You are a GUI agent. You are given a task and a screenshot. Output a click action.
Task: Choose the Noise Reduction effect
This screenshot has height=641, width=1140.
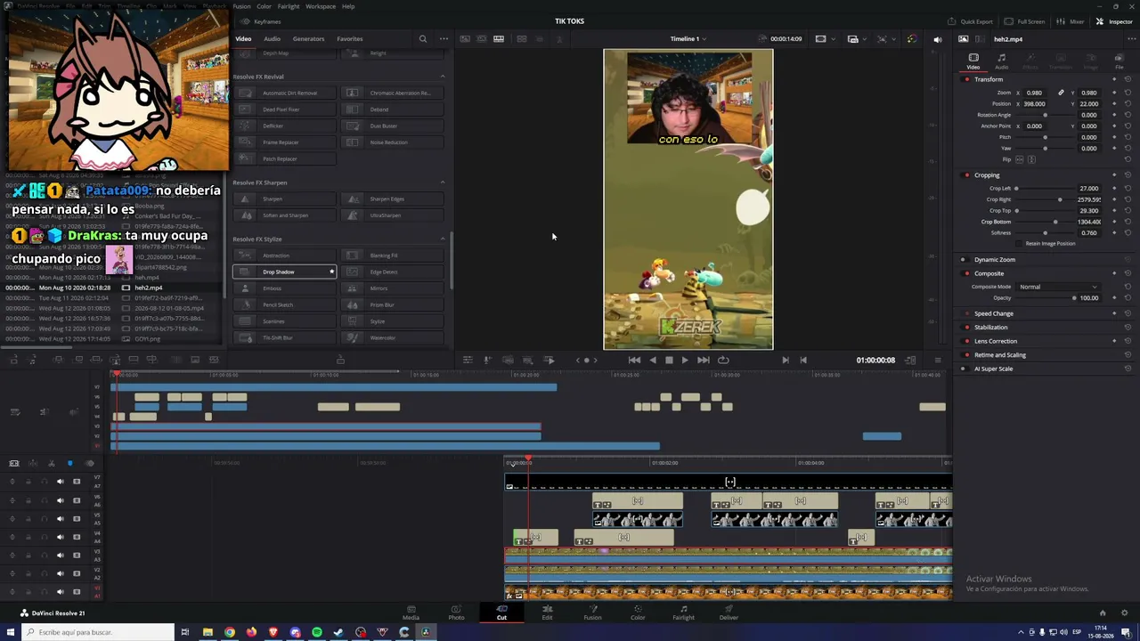[x=392, y=142]
